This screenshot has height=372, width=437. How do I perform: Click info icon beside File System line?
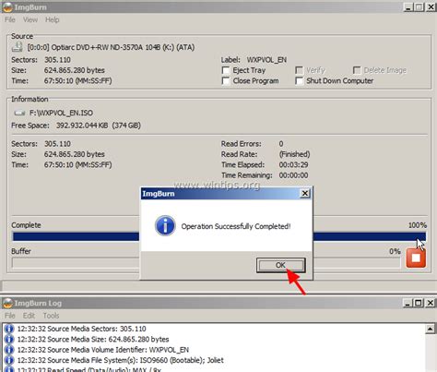[x=9, y=360]
